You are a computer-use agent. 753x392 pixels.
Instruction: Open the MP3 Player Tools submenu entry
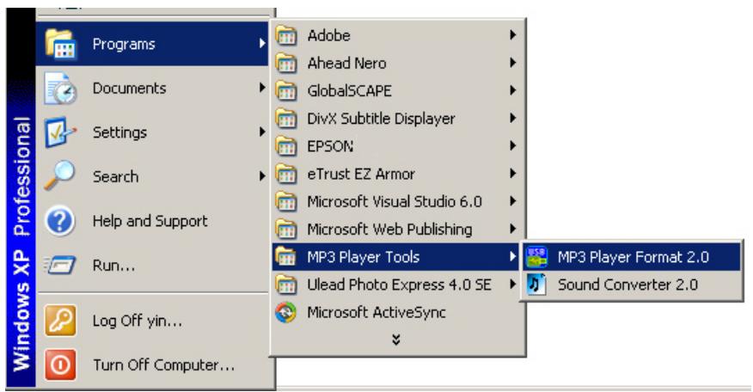point(396,257)
